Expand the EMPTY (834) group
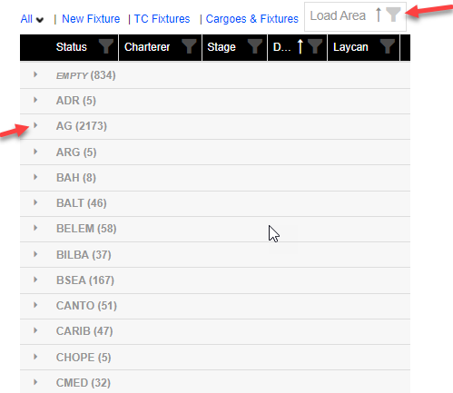The image size is (453, 393). [x=35, y=74]
